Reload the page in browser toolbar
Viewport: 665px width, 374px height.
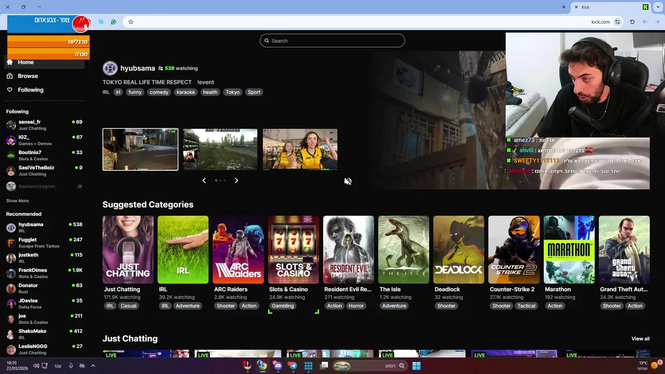pos(632,22)
